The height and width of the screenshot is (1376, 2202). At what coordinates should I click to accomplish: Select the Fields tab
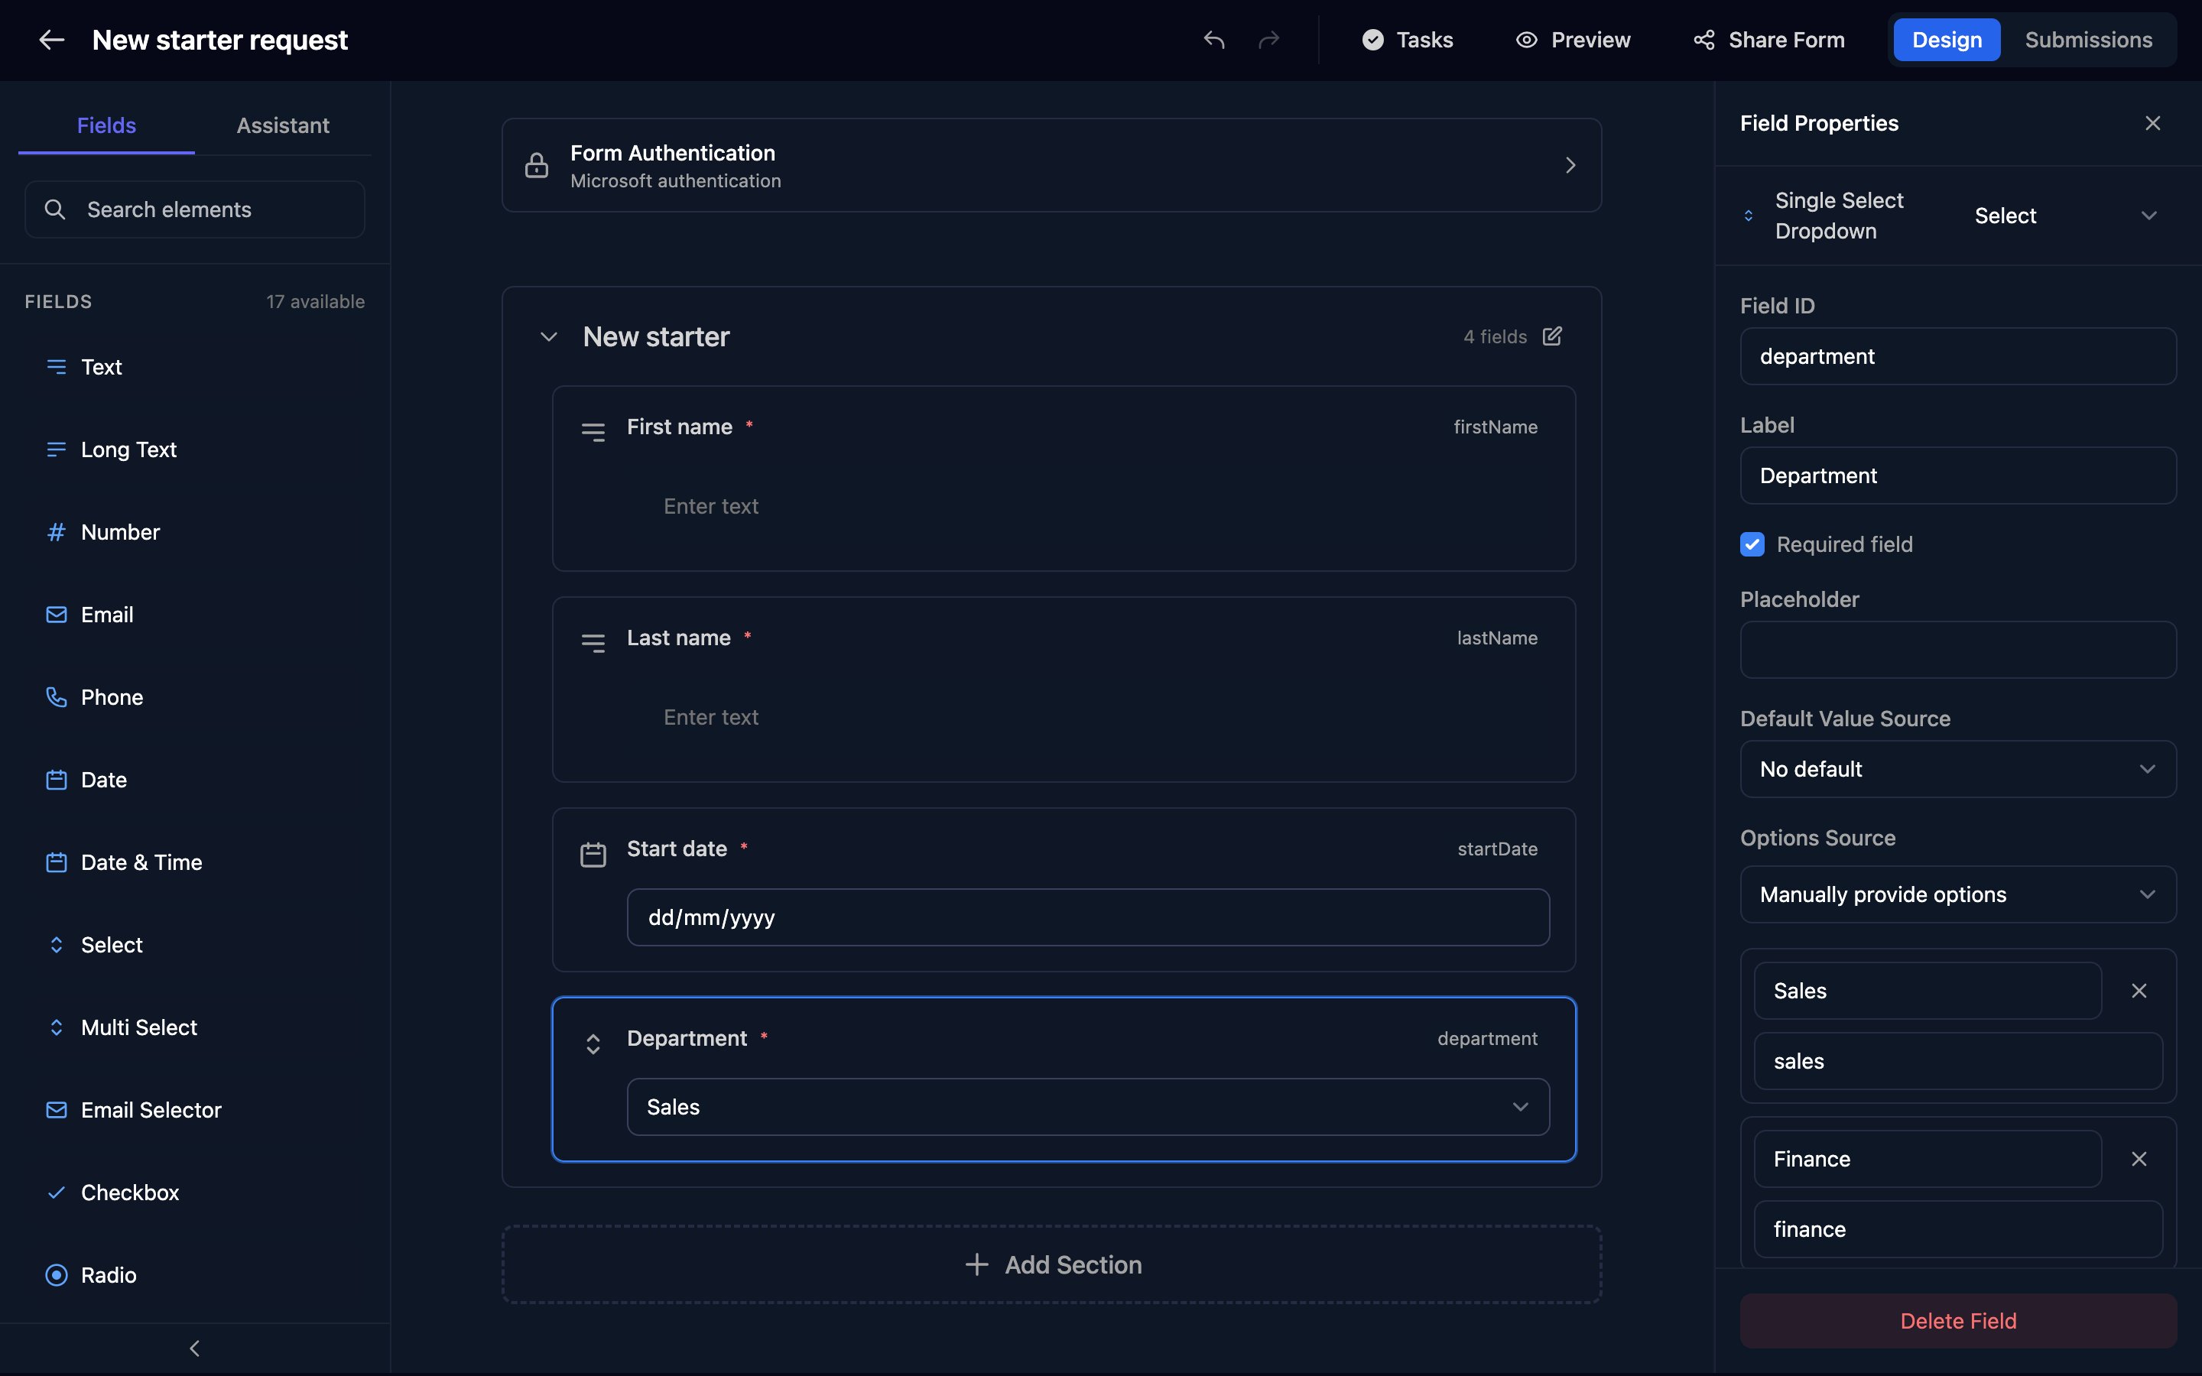coord(106,125)
